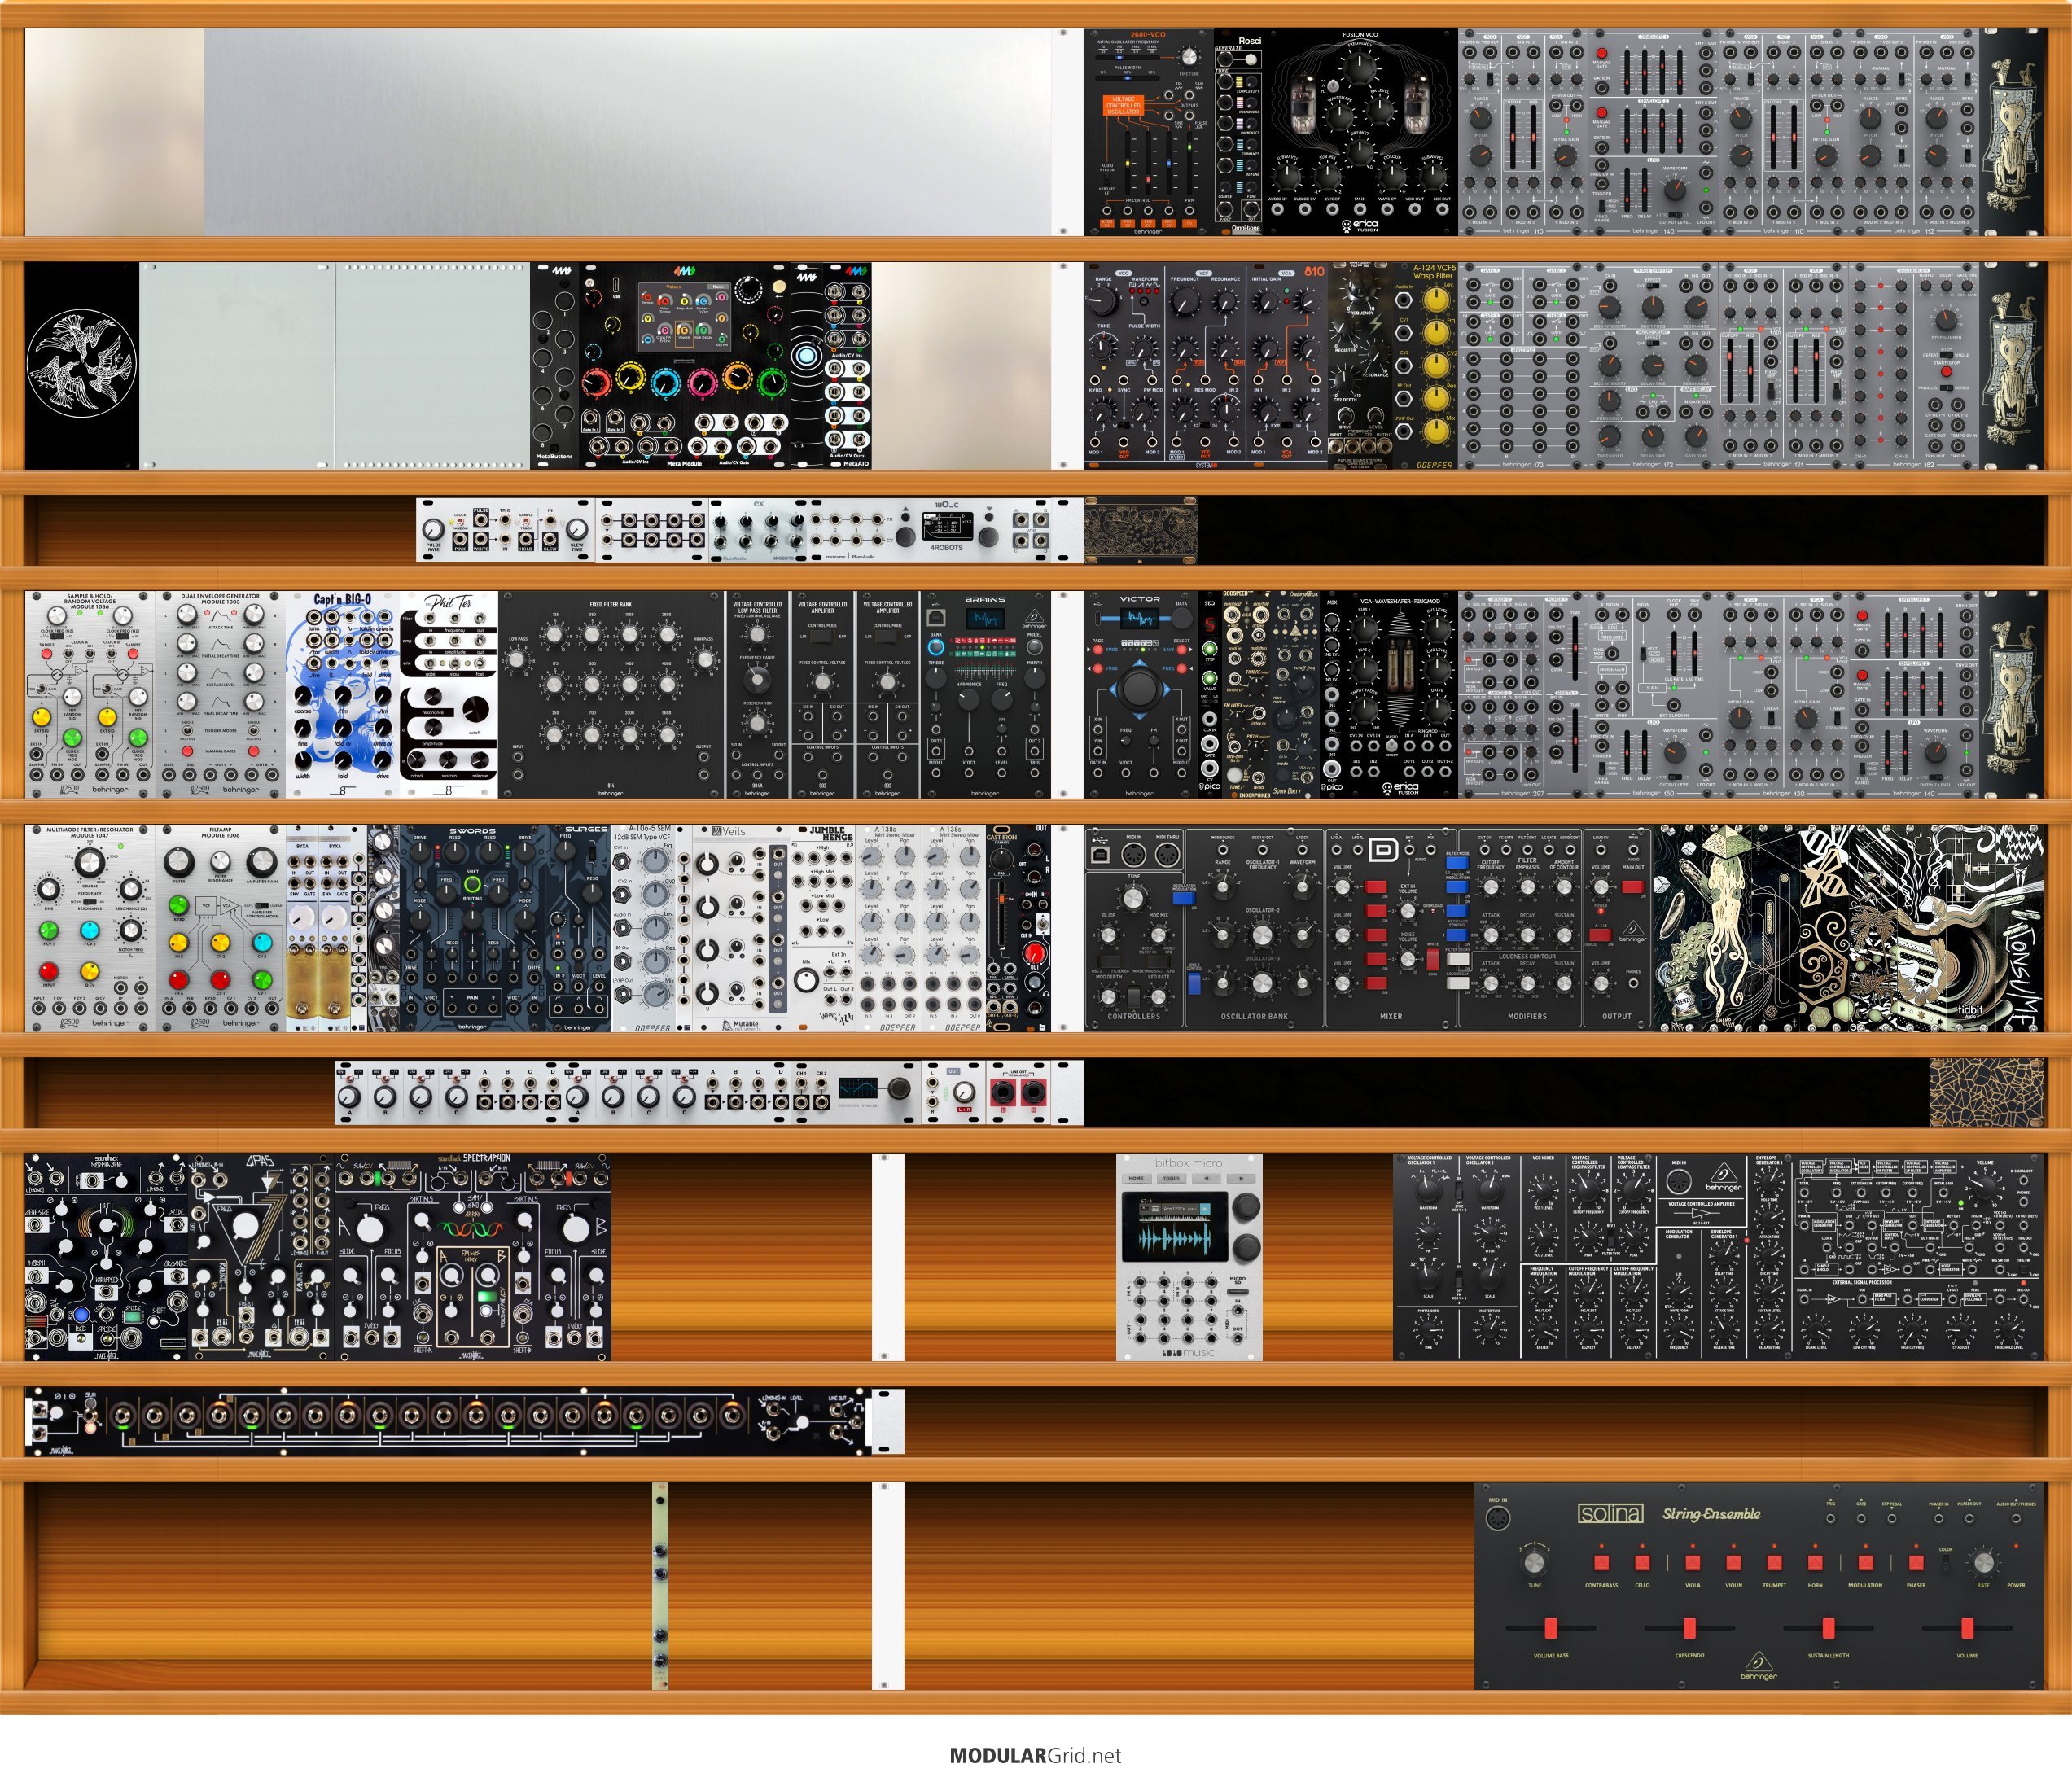2072x1773 pixels.
Task: Click the white bird emblem panel
Action: pos(82,365)
